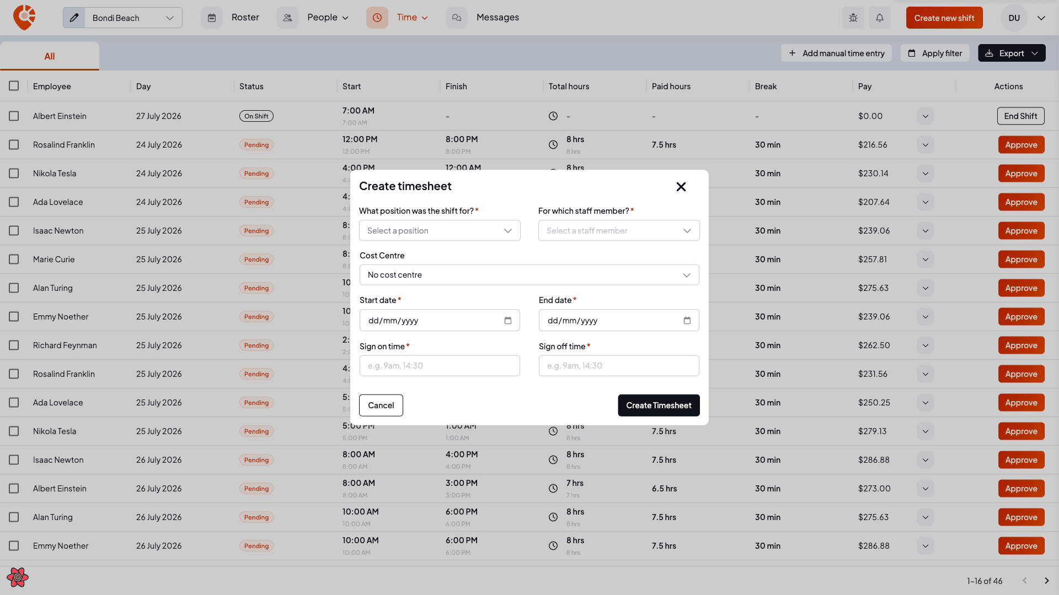End shift for Albert Einstein
Image resolution: width=1059 pixels, height=595 pixels.
pos(1020,116)
